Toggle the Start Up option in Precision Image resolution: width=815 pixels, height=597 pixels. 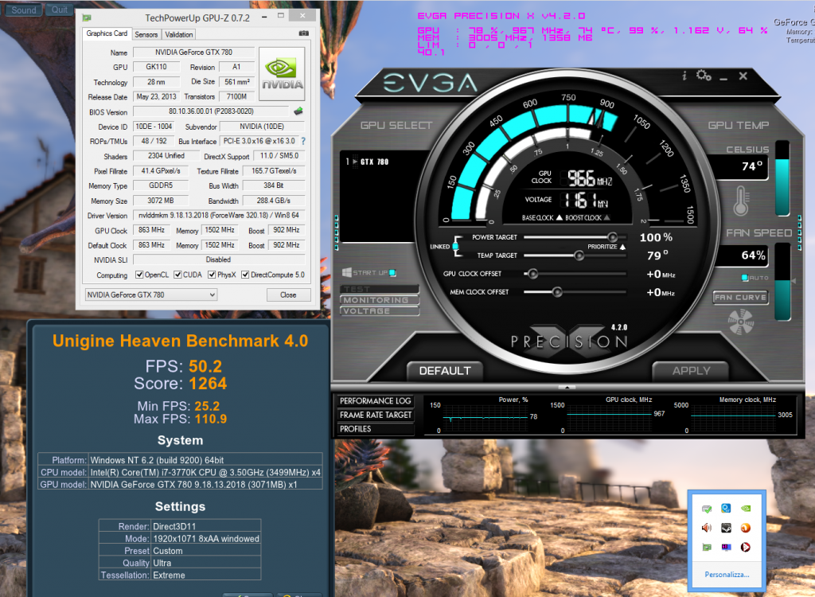[x=392, y=273]
